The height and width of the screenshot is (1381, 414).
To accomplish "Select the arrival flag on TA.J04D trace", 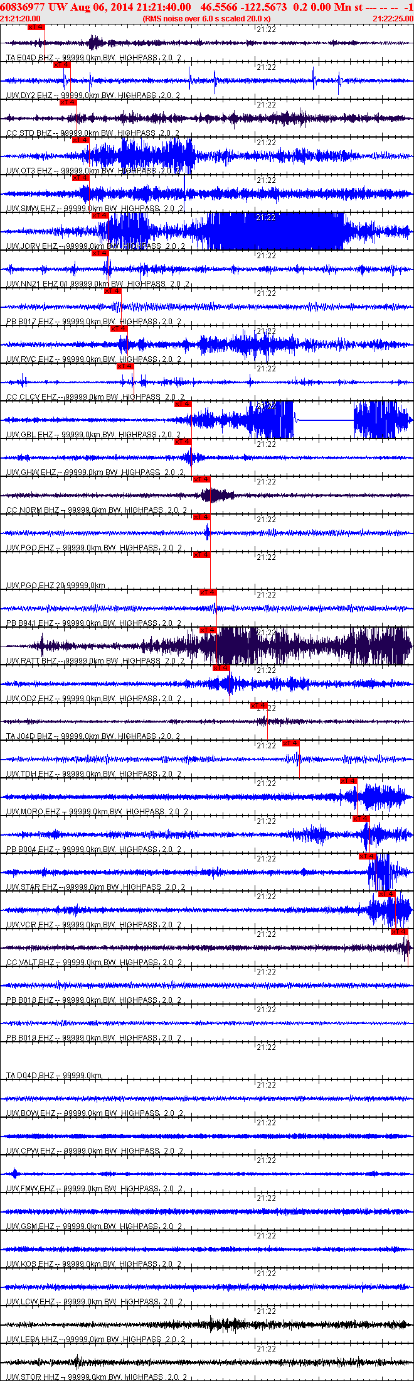I will tap(260, 706).
